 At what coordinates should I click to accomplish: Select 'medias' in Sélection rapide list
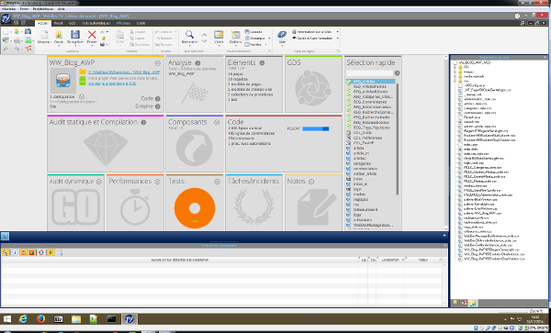[x=358, y=194]
